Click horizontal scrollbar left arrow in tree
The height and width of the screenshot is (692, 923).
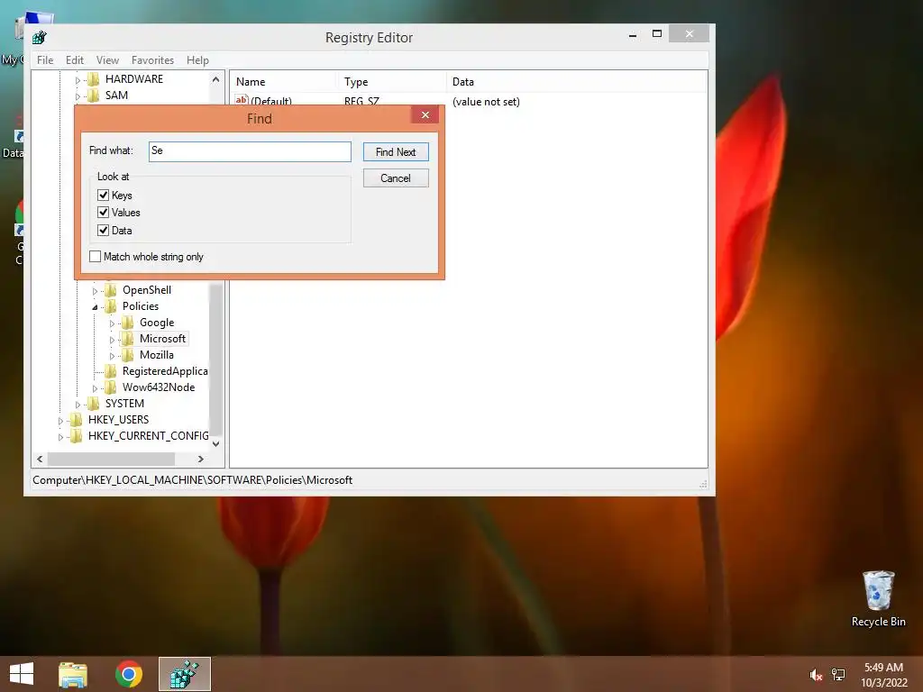(40, 459)
